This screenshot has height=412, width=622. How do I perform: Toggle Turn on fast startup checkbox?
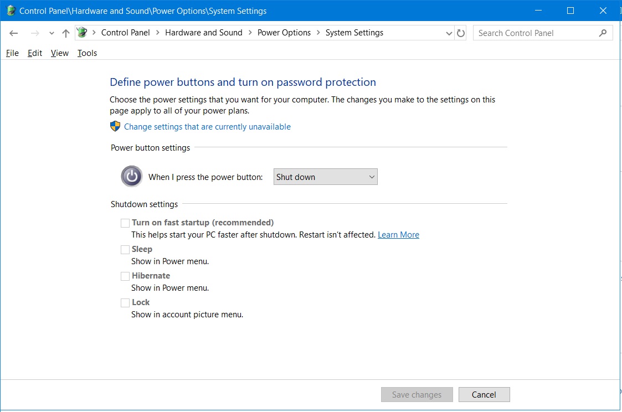pos(125,223)
